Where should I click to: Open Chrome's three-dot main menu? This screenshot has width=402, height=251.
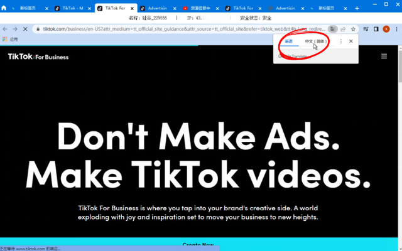(396, 29)
